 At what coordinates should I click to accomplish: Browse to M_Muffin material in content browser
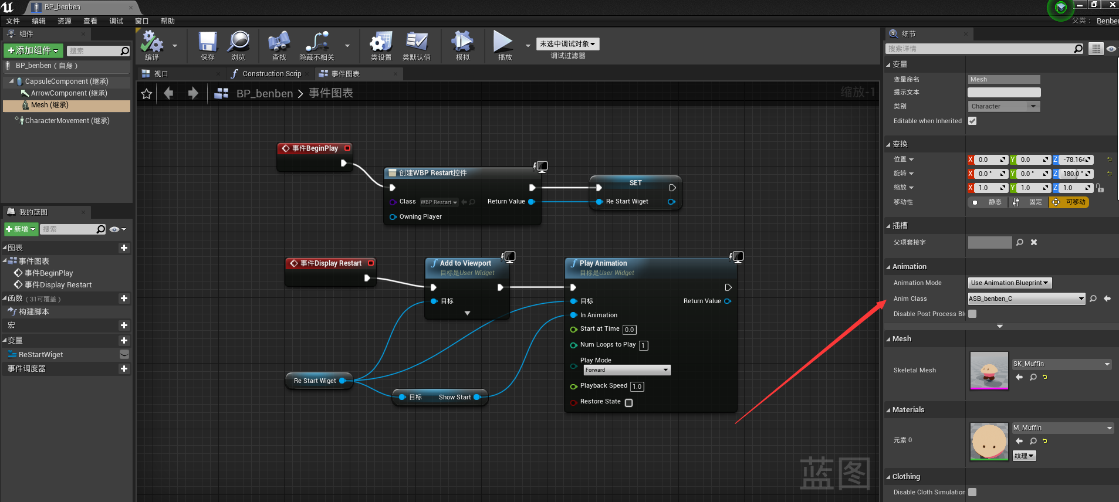click(1033, 441)
